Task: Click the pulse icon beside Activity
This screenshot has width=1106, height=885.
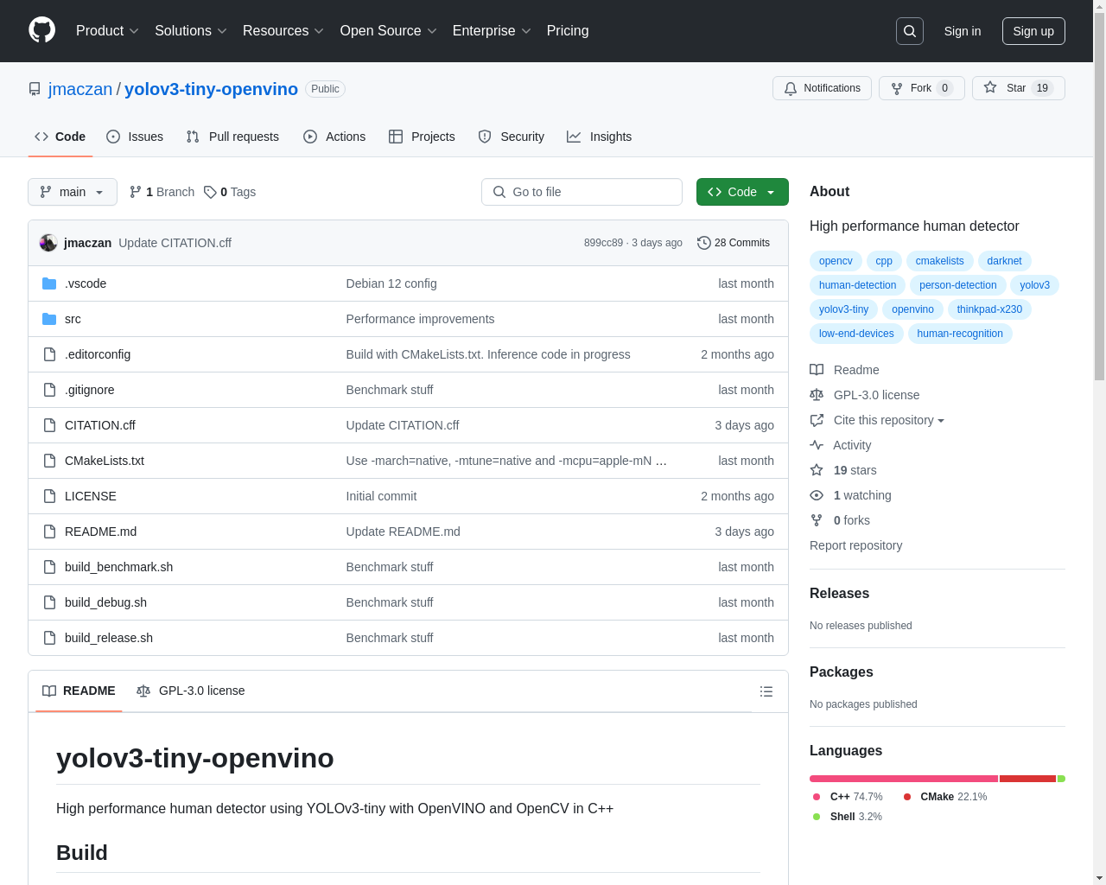Action: [817, 445]
